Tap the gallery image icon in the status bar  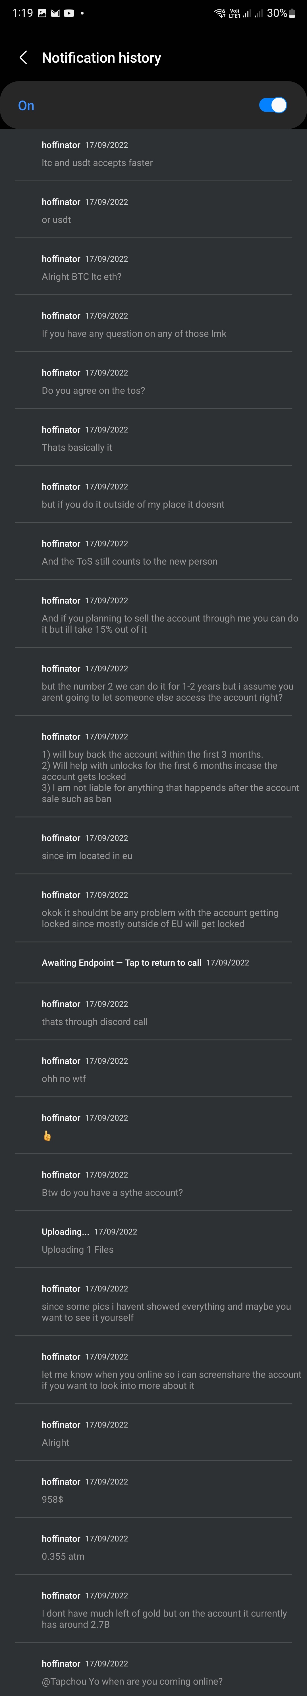[43, 13]
